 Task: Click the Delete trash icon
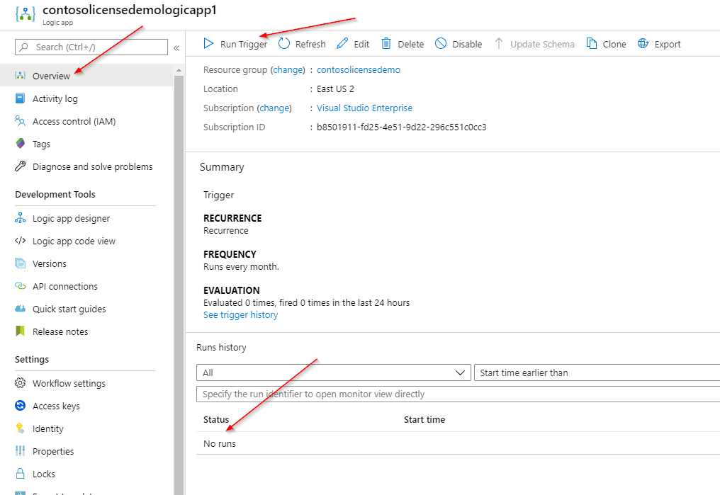click(x=386, y=44)
